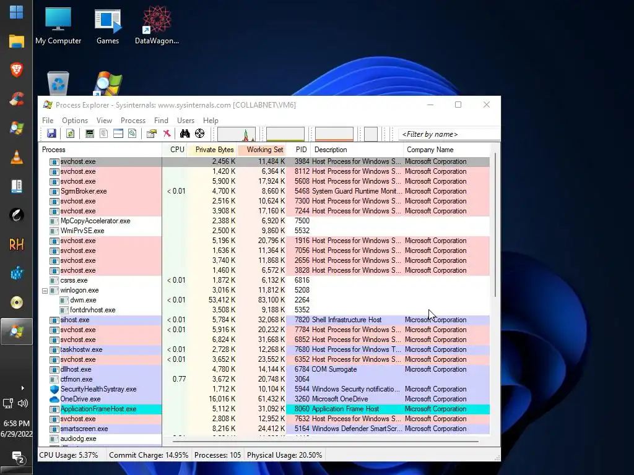Image resolution: width=634 pixels, height=475 pixels.
Task: Open VLC media player from the taskbar
Action: click(17, 157)
